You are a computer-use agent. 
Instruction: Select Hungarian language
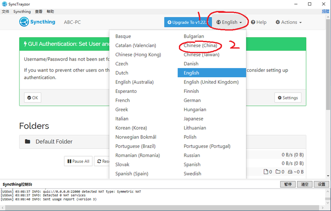tap(195, 109)
